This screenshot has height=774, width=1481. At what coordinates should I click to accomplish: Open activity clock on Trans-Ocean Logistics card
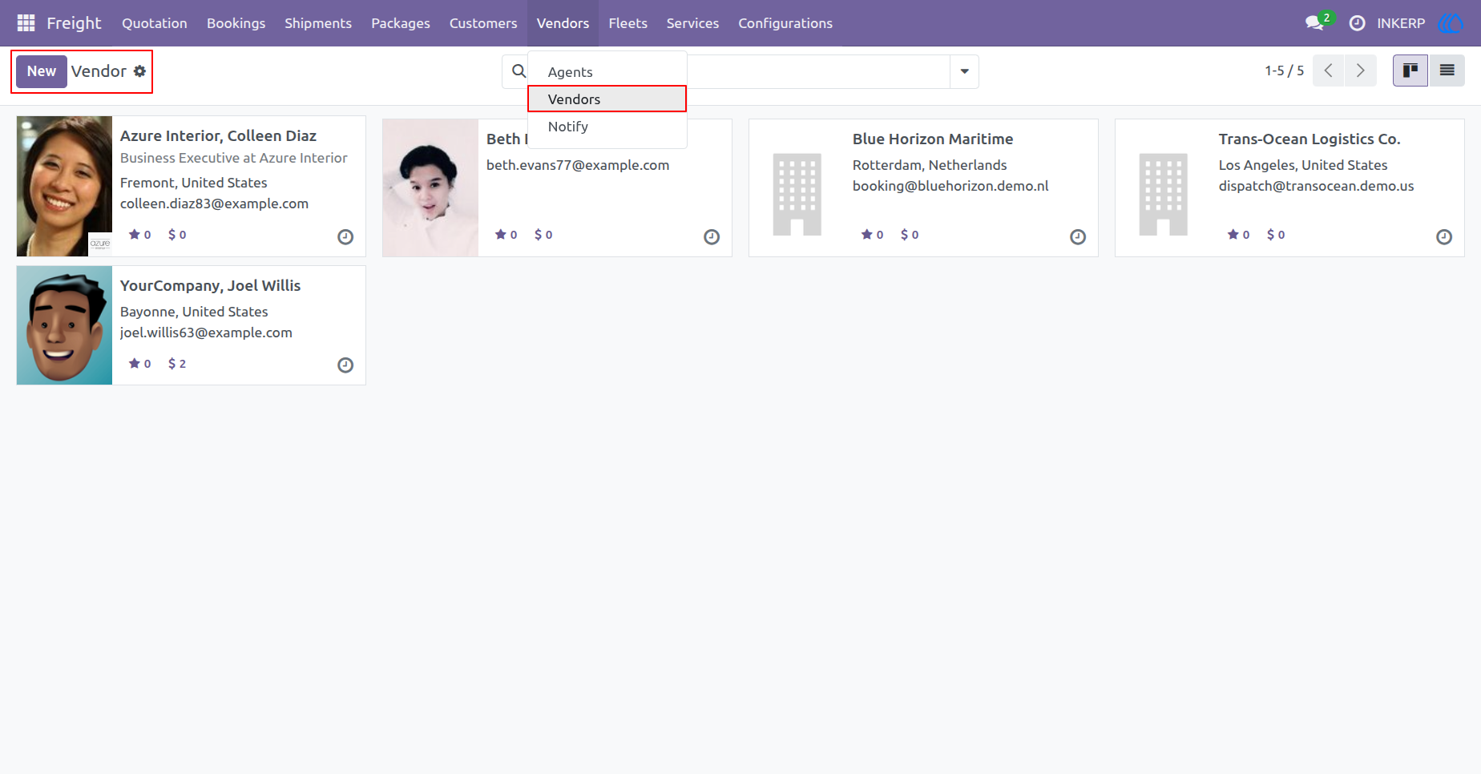point(1444,236)
